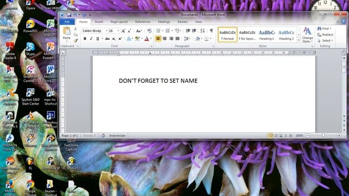Toggle superscript formatting
349x196 pixels.
[x=120, y=39]
